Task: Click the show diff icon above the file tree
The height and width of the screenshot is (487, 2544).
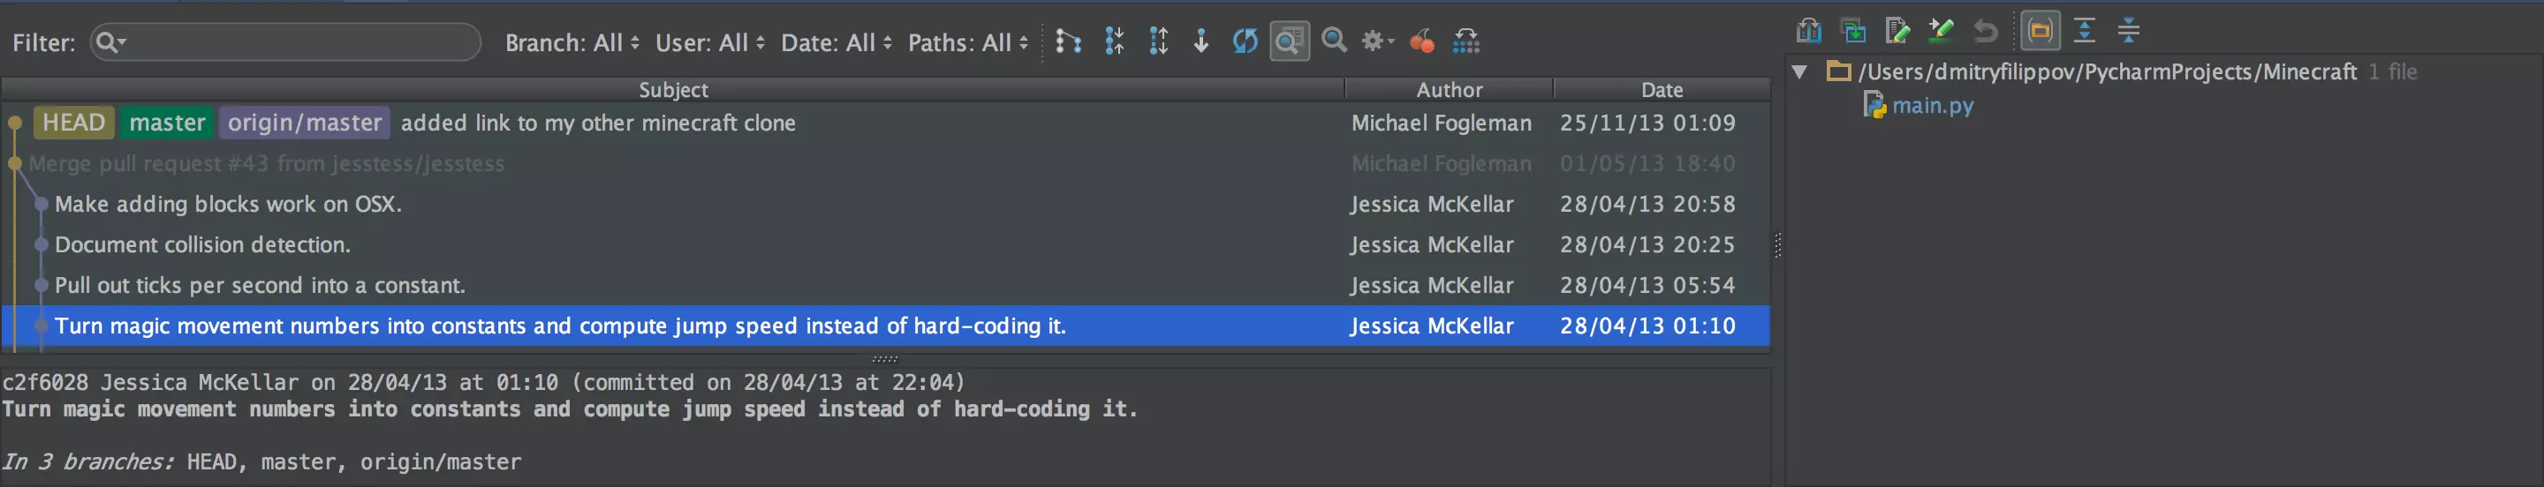Action: 1808,31
